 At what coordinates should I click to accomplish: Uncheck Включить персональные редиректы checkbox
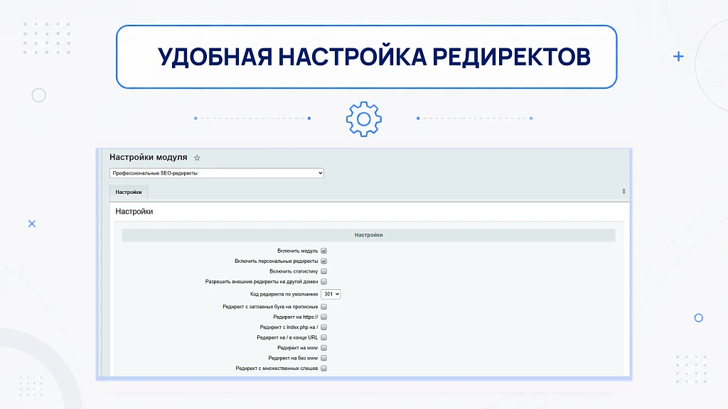click(x=323, y=261)
